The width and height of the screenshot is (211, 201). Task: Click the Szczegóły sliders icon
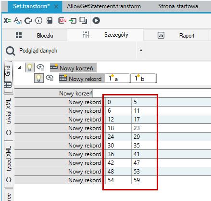coord(86,34)
